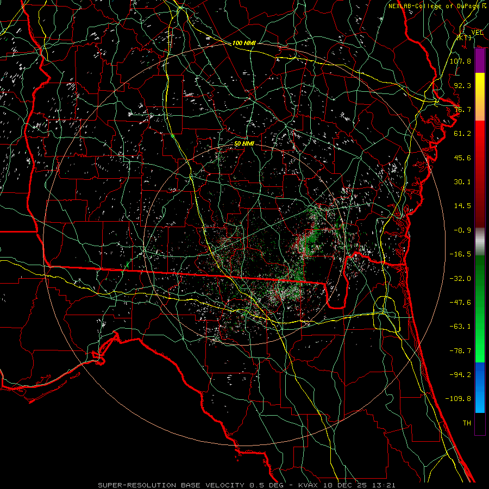
Task: Click the 50 NMI range ring label
Action: click(244, 144)
